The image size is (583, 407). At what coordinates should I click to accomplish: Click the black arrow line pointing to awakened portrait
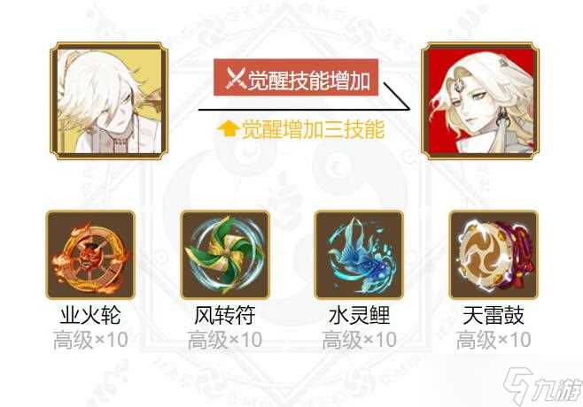tap(304, 100)
